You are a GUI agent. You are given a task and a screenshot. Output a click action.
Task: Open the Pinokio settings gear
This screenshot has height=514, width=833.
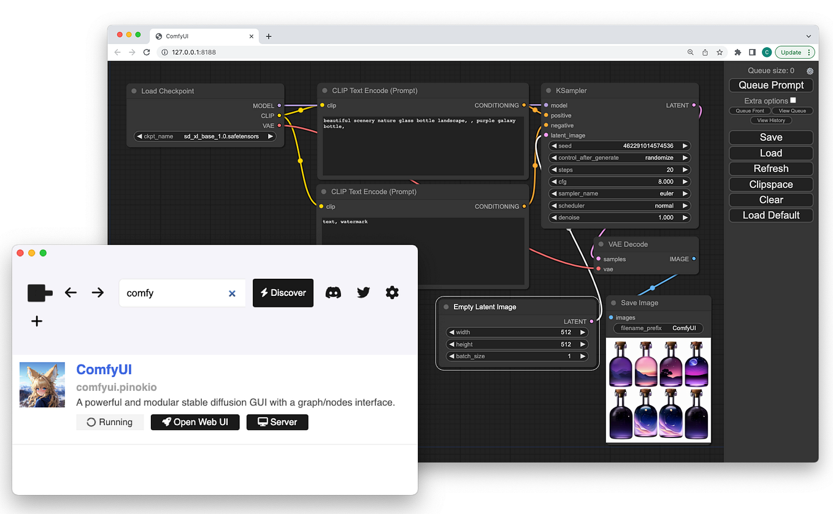pos(393,293)
